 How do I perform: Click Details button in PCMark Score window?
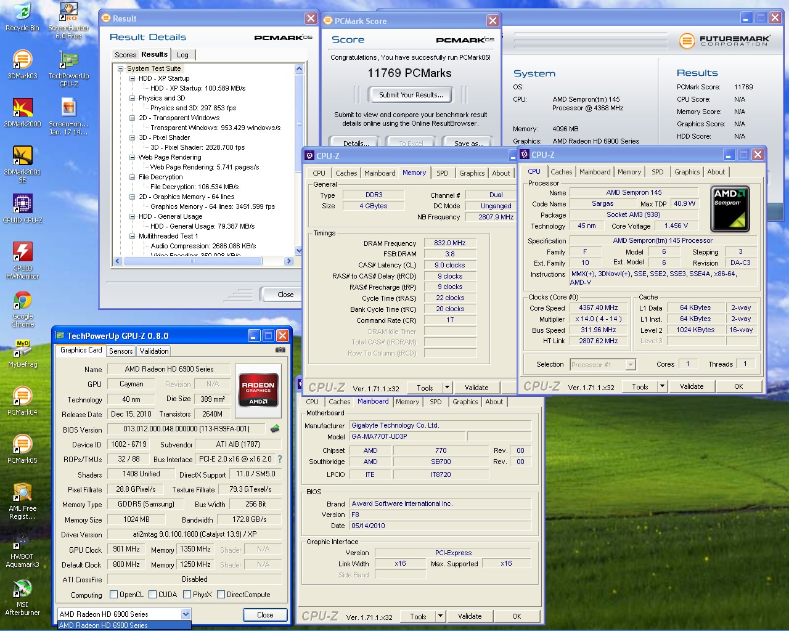pyautogui.click(x=356, y=143)
